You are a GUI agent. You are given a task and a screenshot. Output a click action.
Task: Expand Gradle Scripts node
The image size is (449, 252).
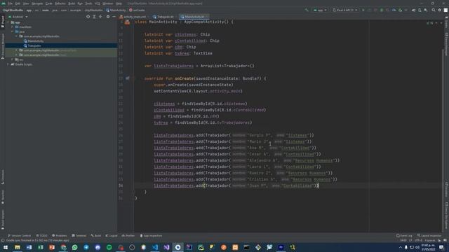point(8,64)
